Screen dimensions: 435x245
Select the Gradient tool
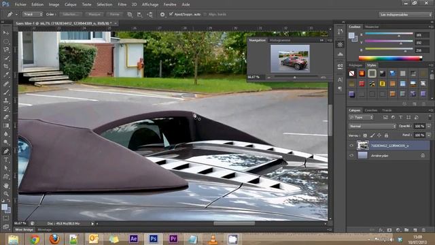6,125
